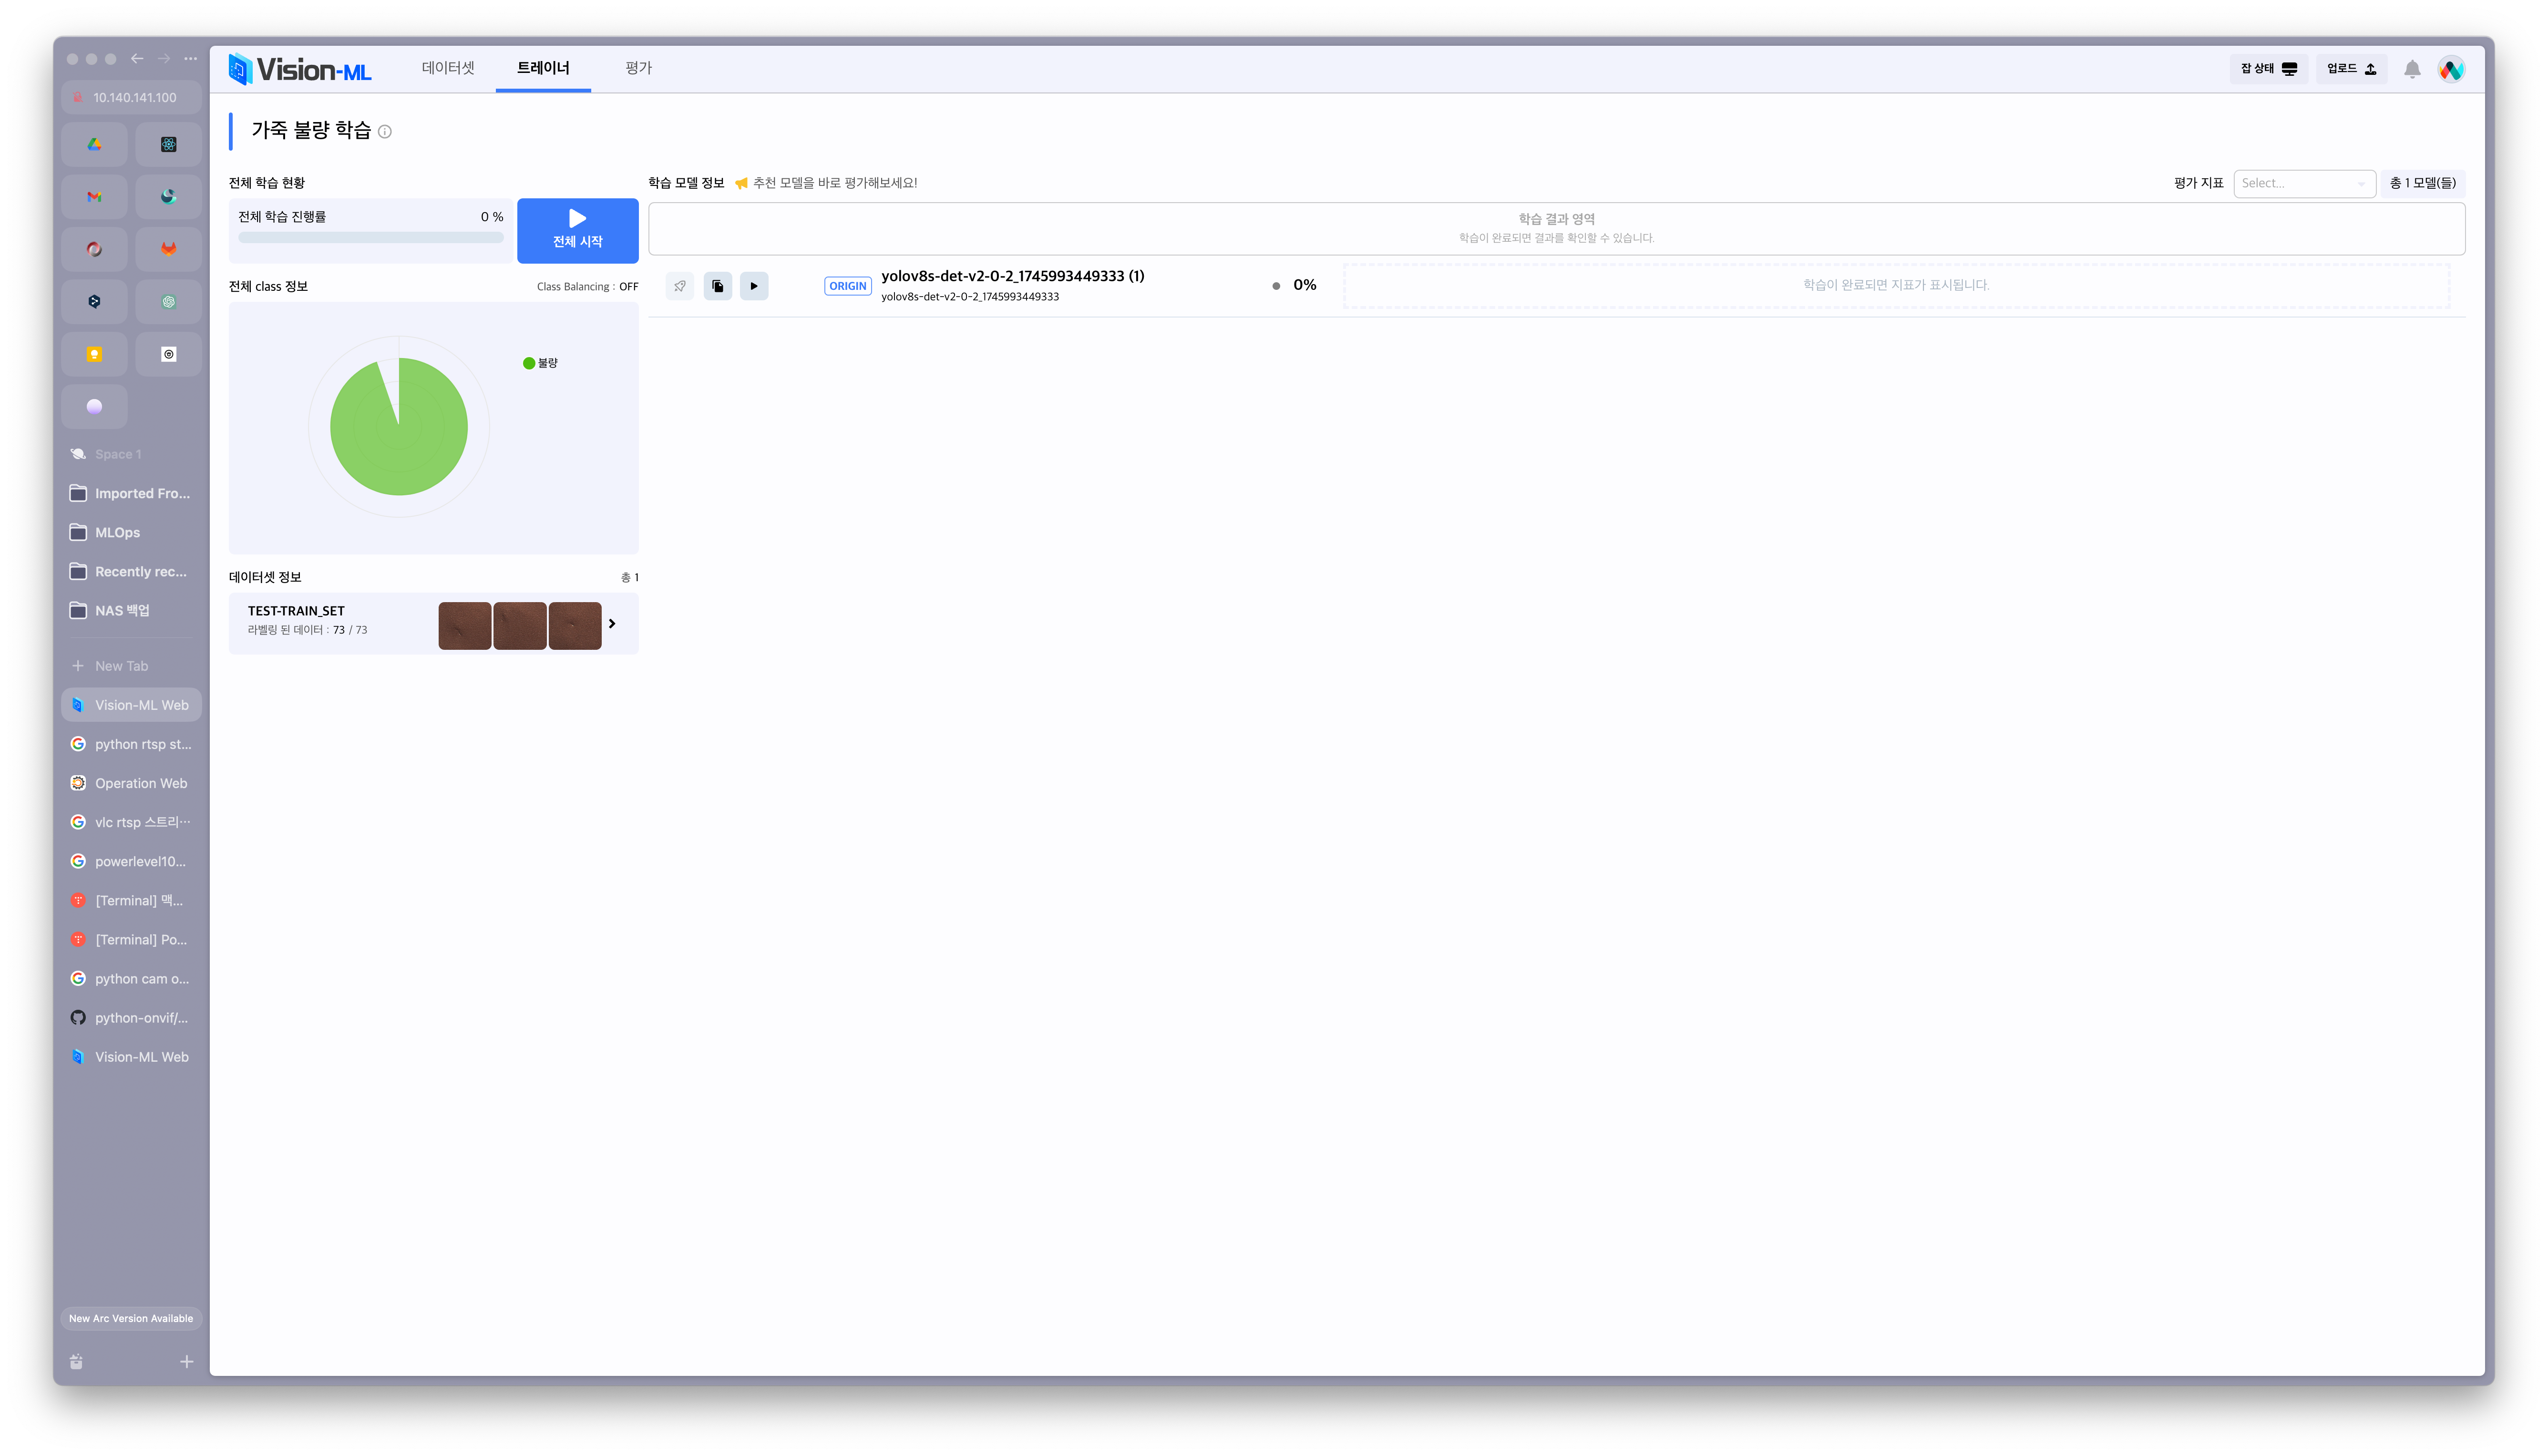The image size is (2548, 1456).
Task: Switch to the python cam o... tab
Action: coord(131,979)
